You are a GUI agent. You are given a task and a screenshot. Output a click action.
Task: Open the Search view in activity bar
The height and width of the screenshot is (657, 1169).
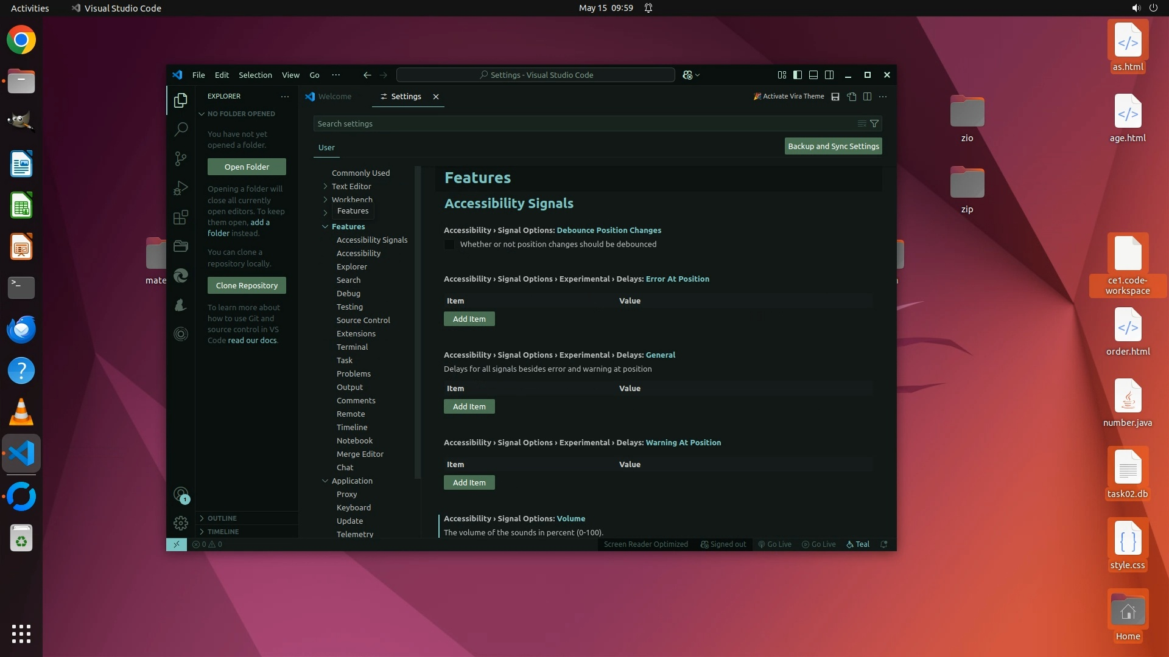pos(181,129)
